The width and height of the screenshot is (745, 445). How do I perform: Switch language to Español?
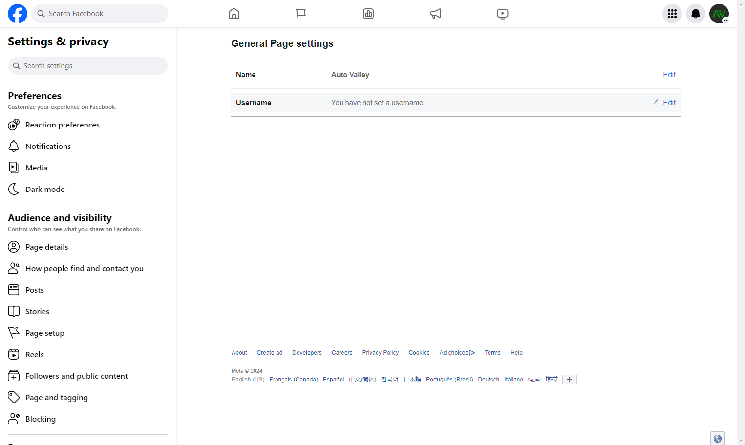click(x=333, y=380)
